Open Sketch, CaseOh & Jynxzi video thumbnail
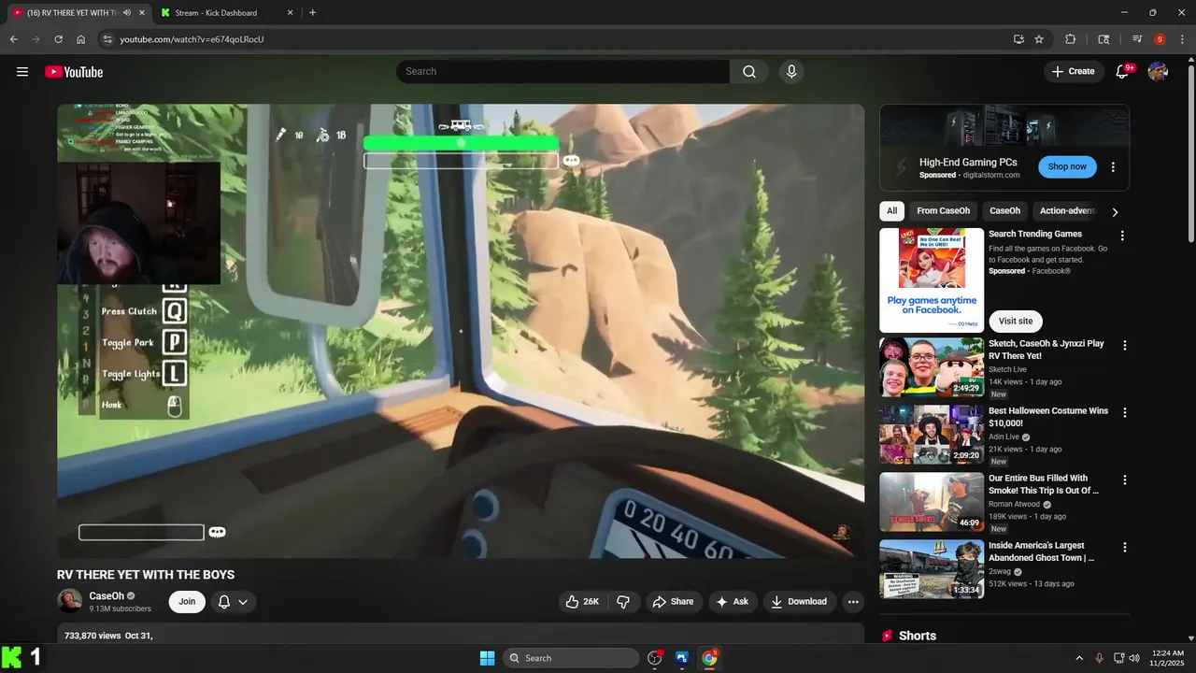The image size is (1196, 673). click(x=932, y=367)
